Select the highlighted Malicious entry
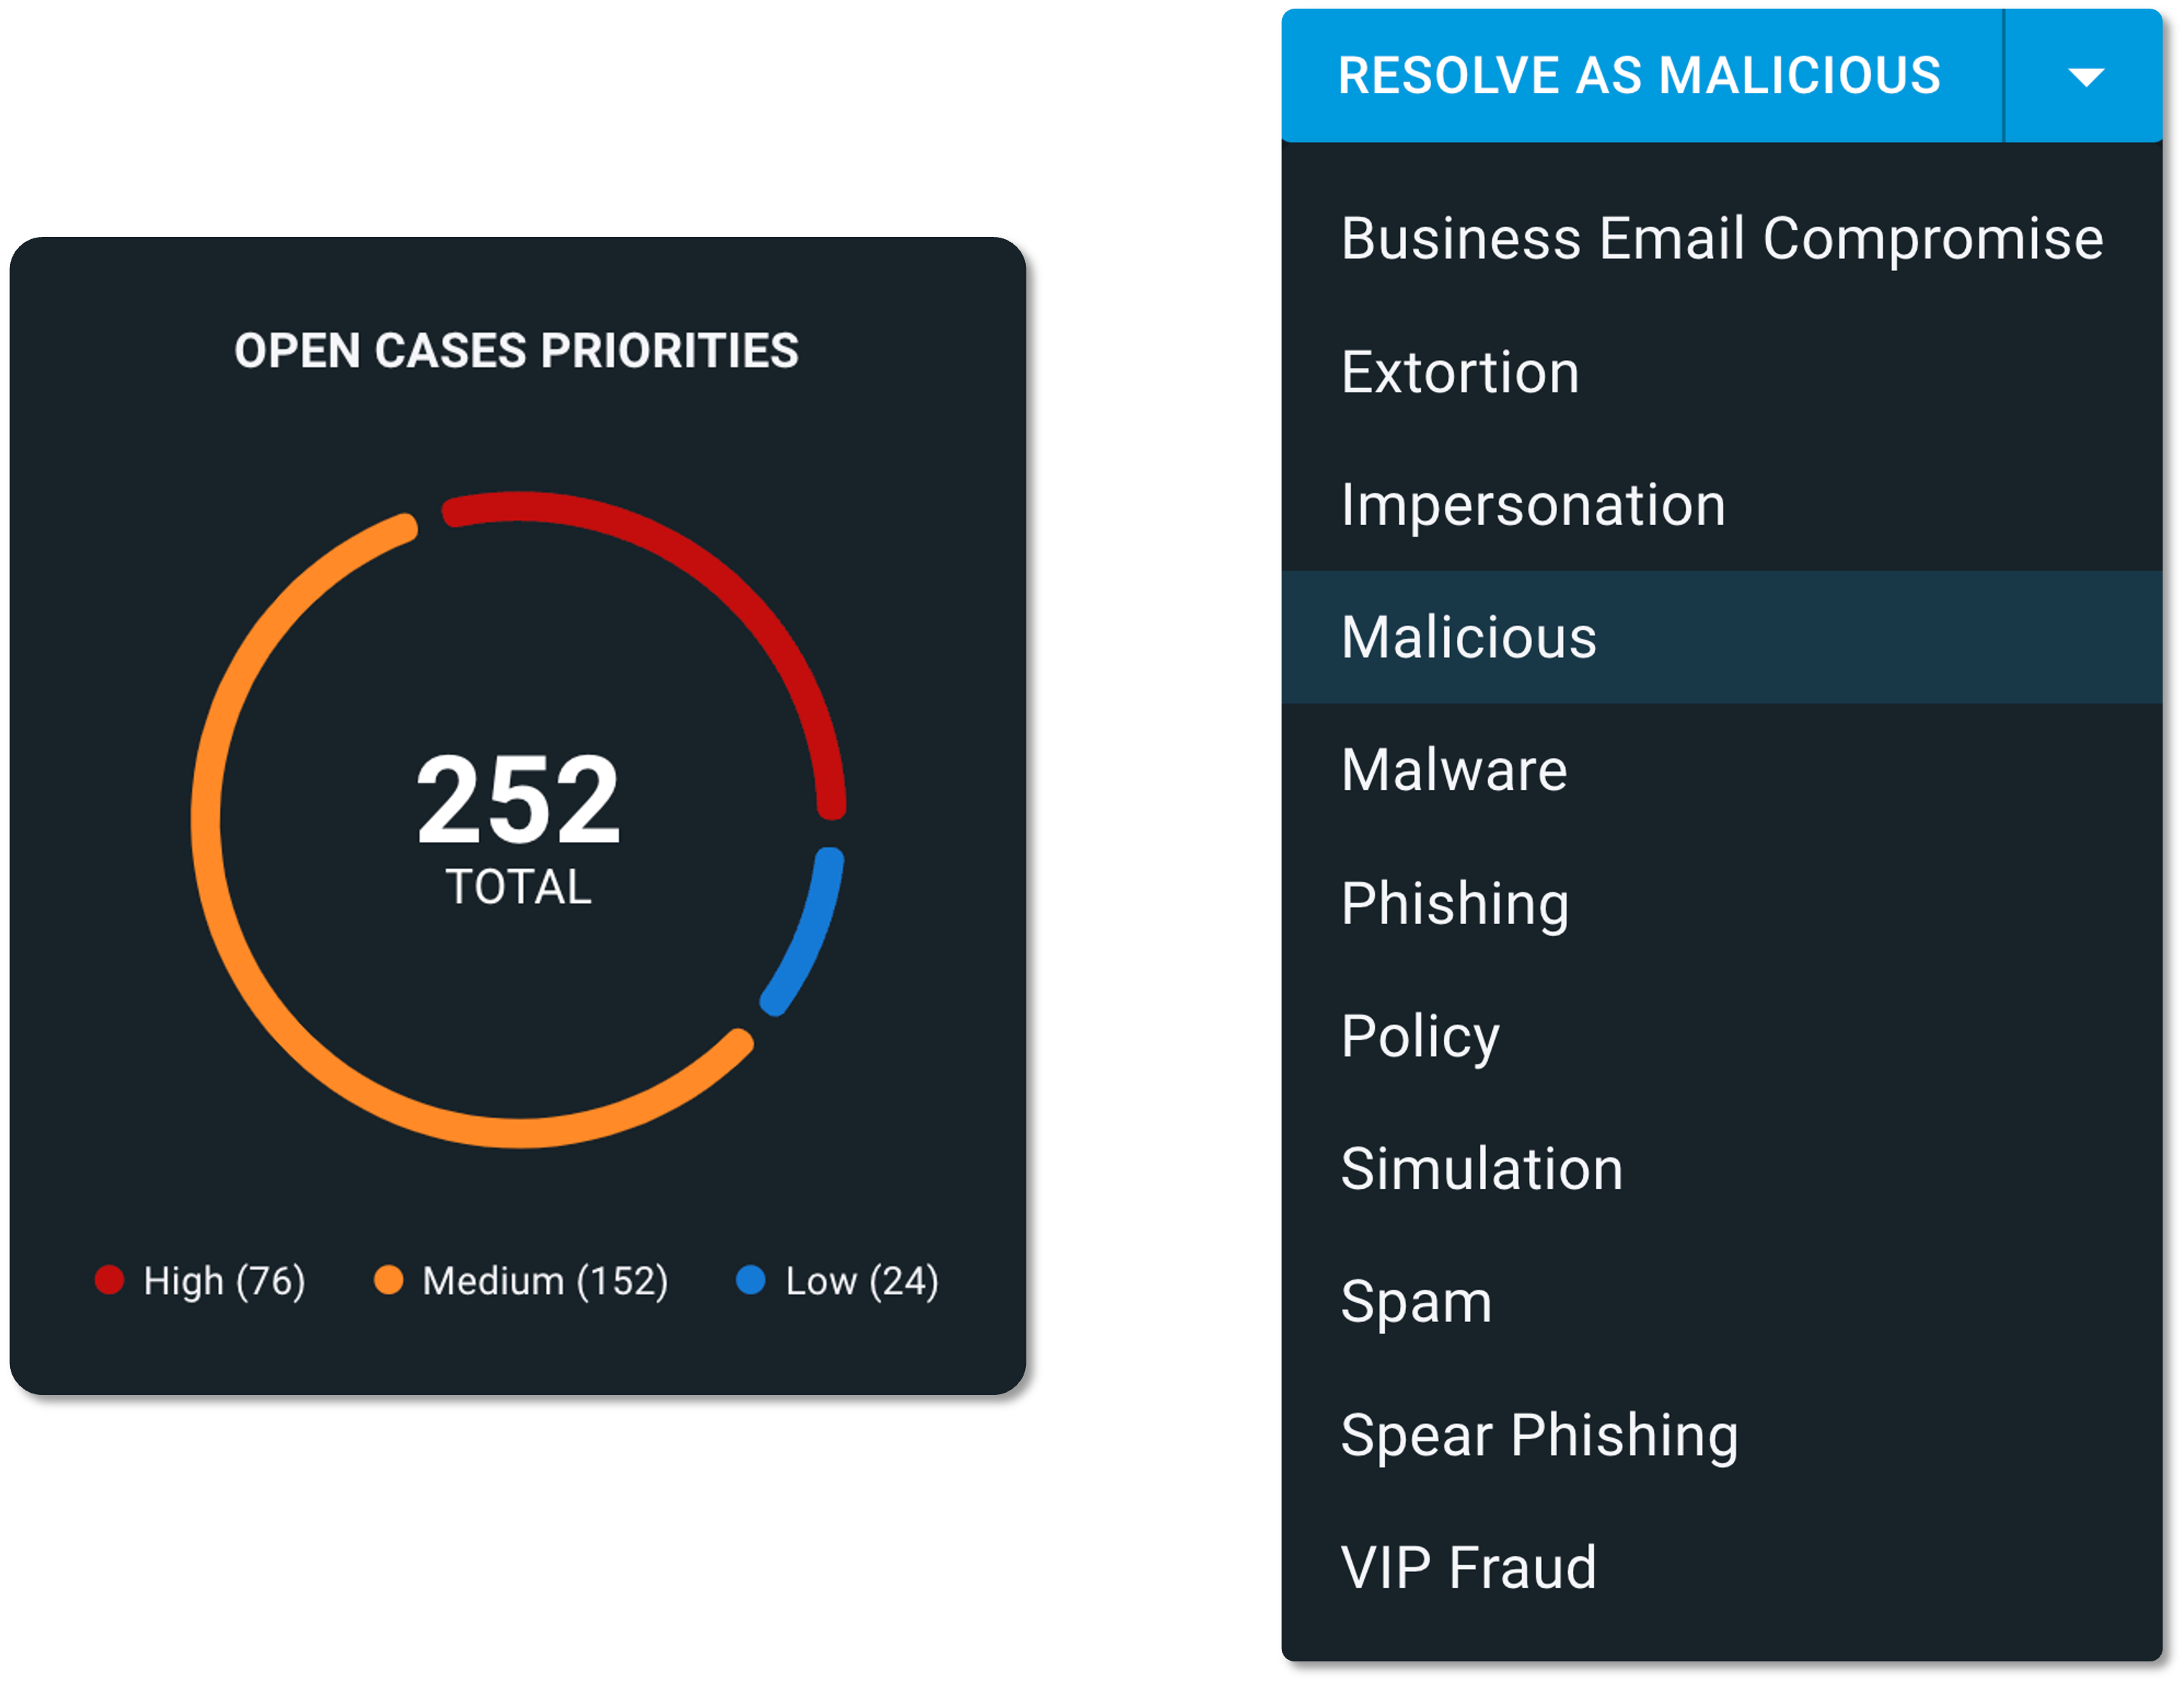2184x1683 pixels. pos(1722,637)
